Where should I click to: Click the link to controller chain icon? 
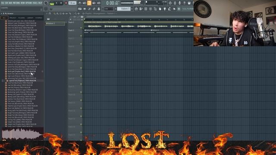tap(94, 9)
